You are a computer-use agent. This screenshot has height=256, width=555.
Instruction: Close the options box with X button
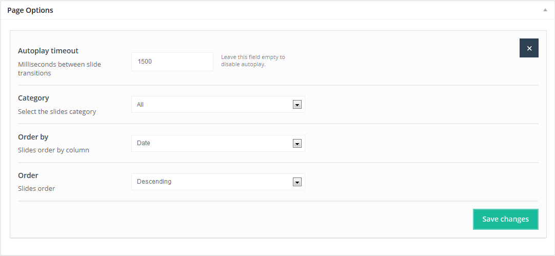(x=529, y=48)
